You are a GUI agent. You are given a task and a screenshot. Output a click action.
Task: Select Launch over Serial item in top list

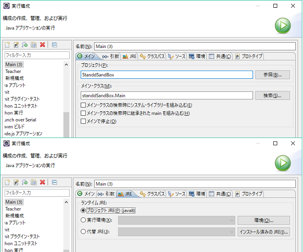tap(20, 120)
